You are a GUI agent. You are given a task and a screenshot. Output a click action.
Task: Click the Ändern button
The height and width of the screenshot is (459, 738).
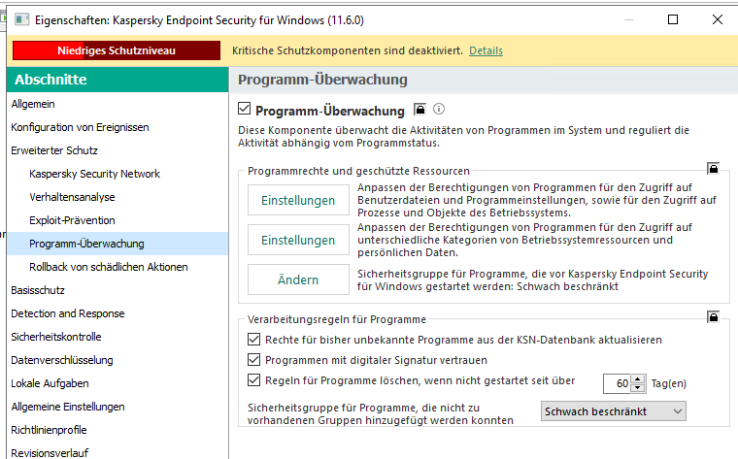tap(298, 279)
